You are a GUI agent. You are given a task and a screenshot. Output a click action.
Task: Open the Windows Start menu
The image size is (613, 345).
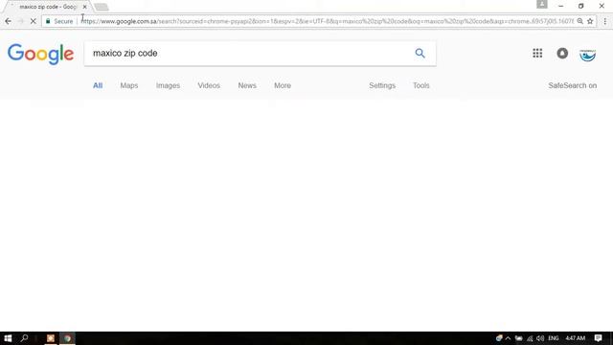click(x=8, y=338)
